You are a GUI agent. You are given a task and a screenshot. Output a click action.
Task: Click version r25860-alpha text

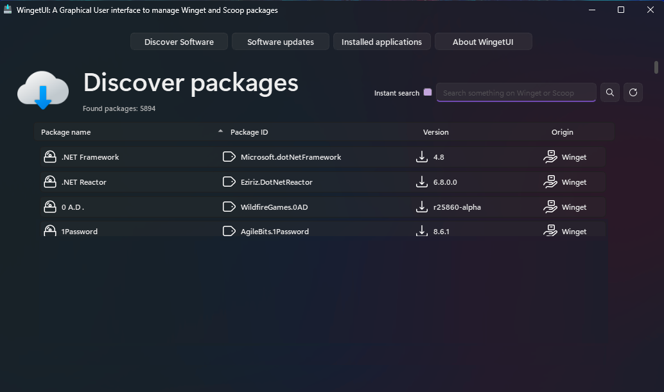457,207
